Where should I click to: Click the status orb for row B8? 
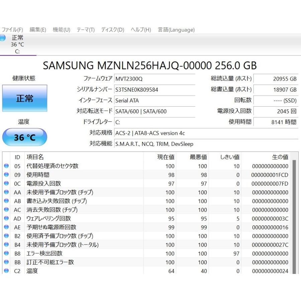tap(6, 253)
